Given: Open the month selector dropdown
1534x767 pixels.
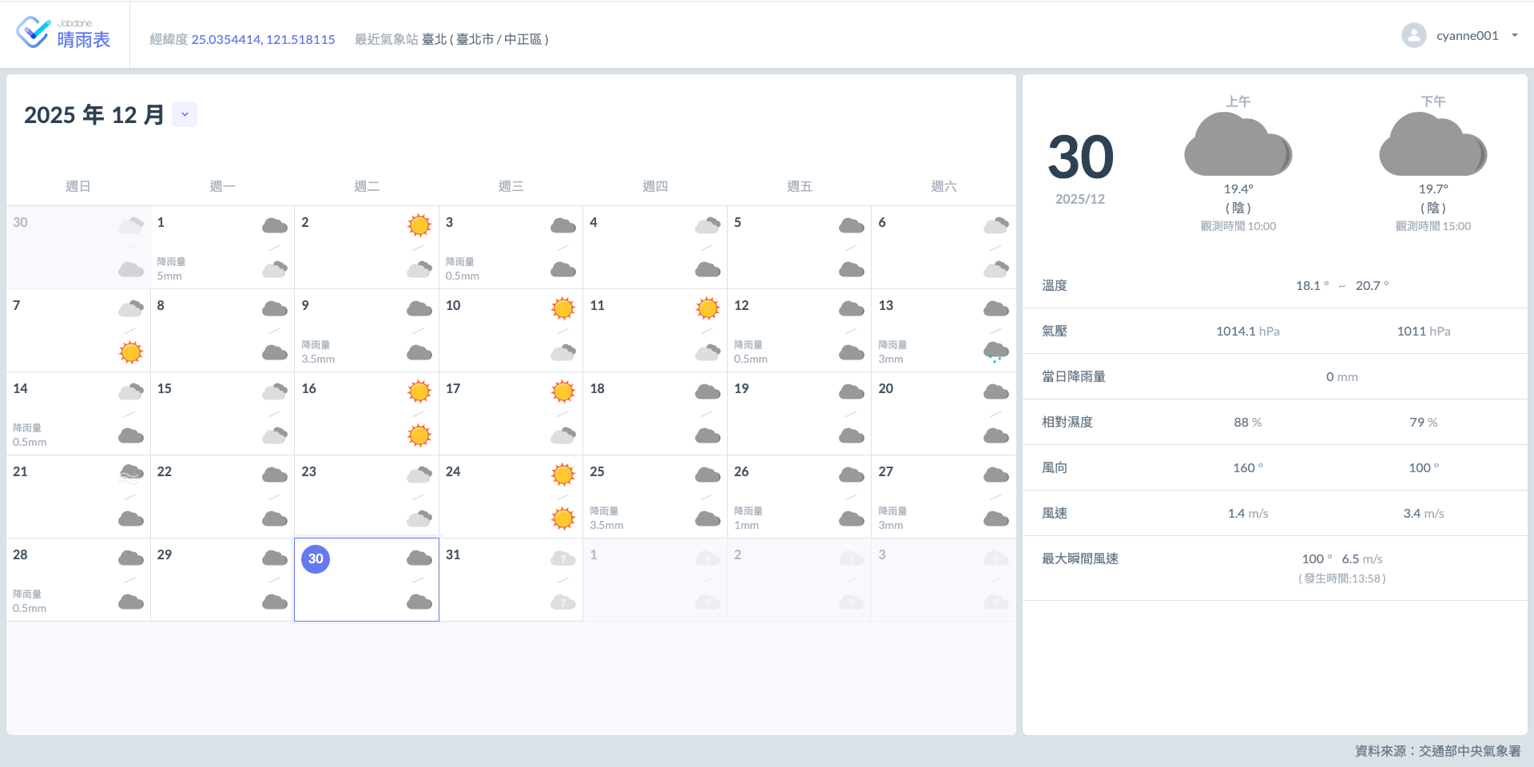Looking at the screenshot, I should (185, 114).
